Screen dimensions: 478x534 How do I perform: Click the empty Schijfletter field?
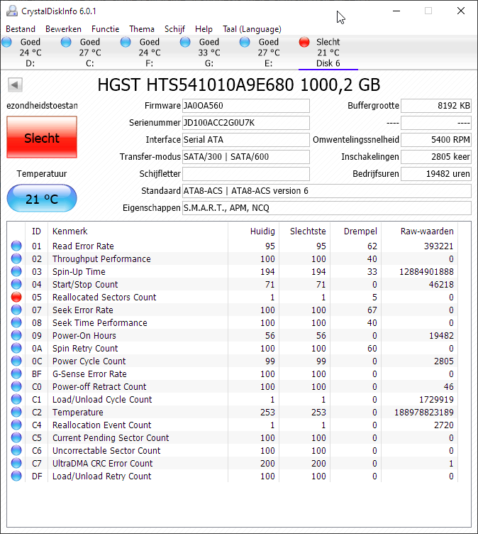point(246,174)
